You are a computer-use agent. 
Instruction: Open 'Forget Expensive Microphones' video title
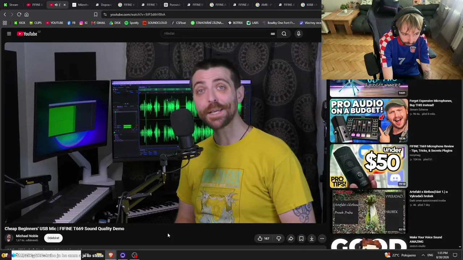pyautogui.click(x=431, y=103)
